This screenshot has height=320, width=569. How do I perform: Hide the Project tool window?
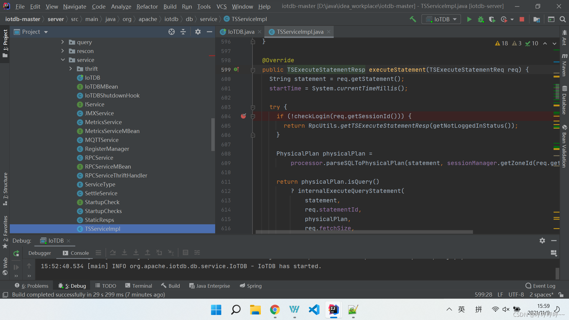click(210, 32)
